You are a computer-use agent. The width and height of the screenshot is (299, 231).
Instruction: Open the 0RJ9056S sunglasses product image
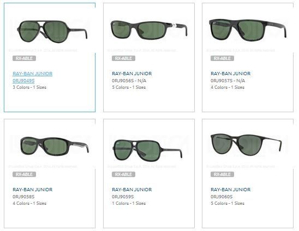149,30
